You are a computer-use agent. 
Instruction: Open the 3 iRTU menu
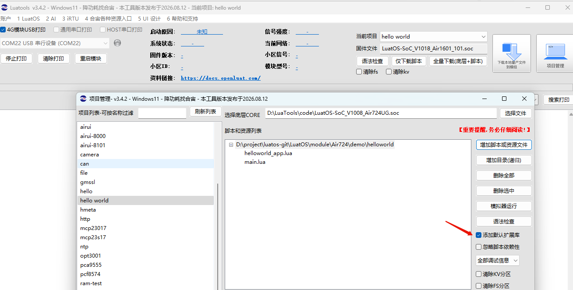[x=71, y=19]
